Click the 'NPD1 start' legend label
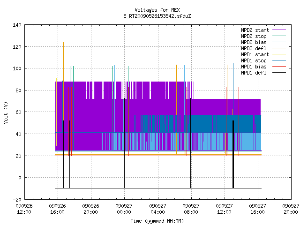The image size is (300, 225). [255, 54]
